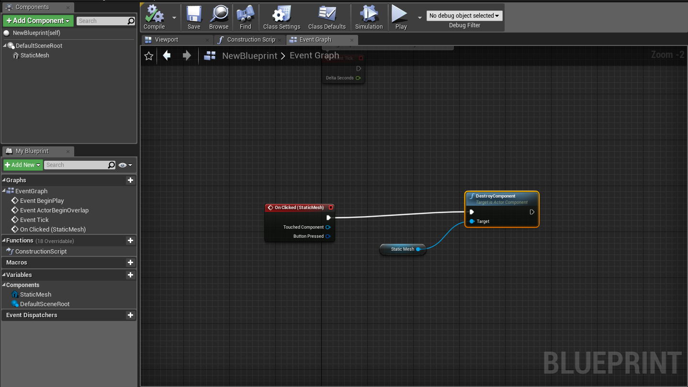Add a new graph with plus button

click(130, 180)
